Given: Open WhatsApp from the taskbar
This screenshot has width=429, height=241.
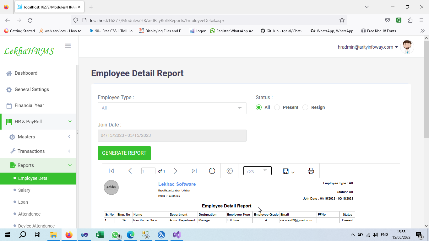Looking at the screenshot, I should click(115, 235).
